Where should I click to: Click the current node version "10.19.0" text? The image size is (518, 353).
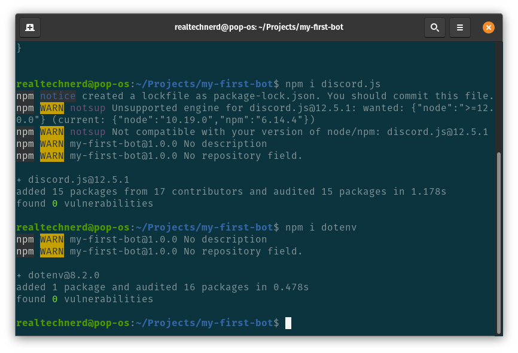[186, 119]
